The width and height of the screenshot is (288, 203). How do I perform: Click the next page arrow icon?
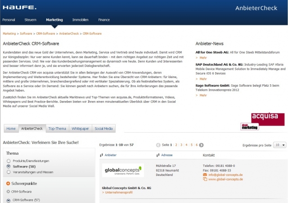[x=201, y=145]
